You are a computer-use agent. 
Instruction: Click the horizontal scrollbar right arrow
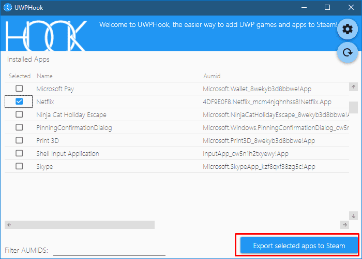(345, 225)
